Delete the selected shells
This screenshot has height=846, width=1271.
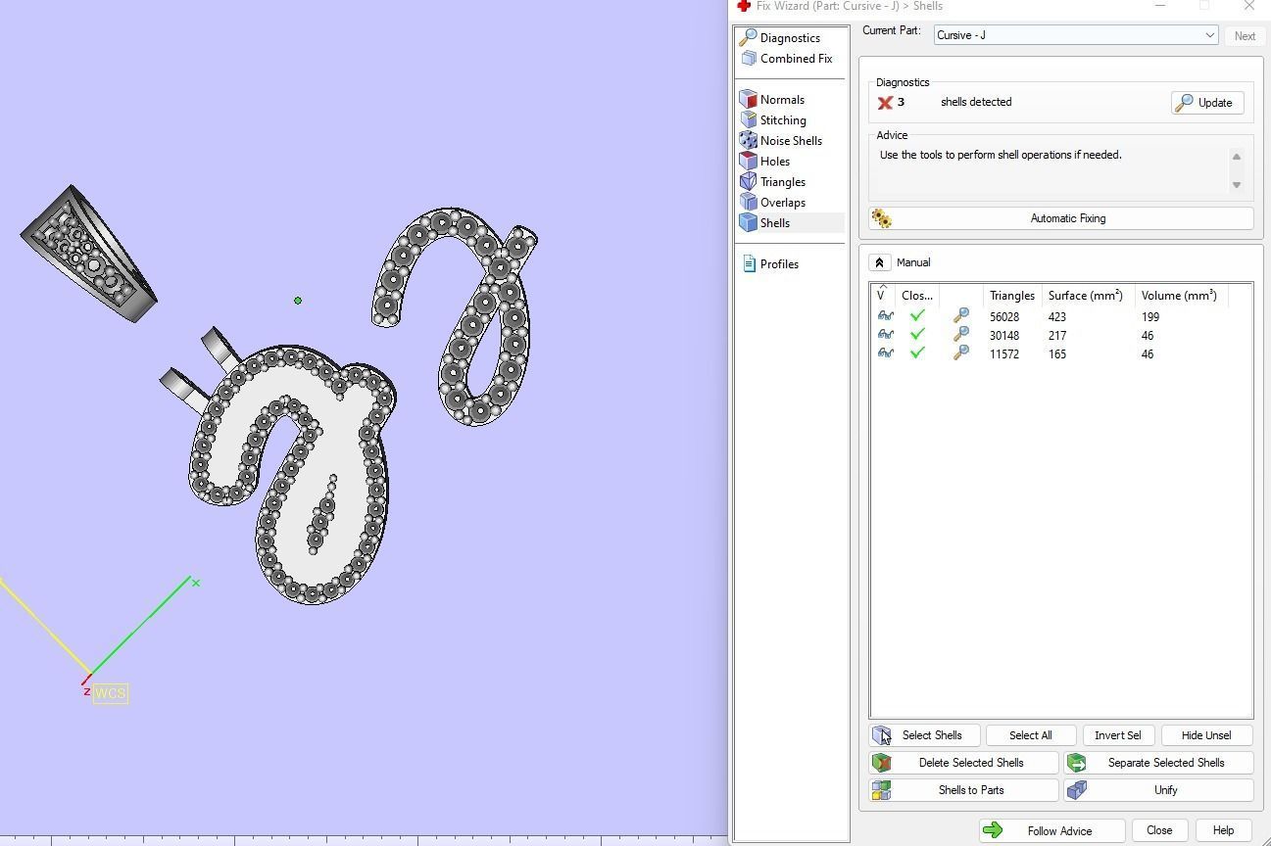[x=963, y=763]
